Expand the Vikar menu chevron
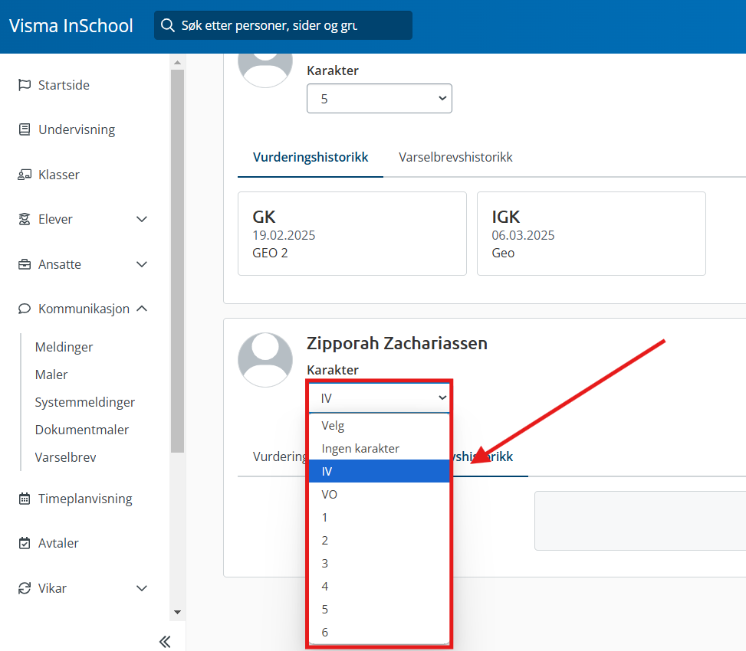Image resolution: width=746 pixels, height=651 pixels. pos(142,588)
